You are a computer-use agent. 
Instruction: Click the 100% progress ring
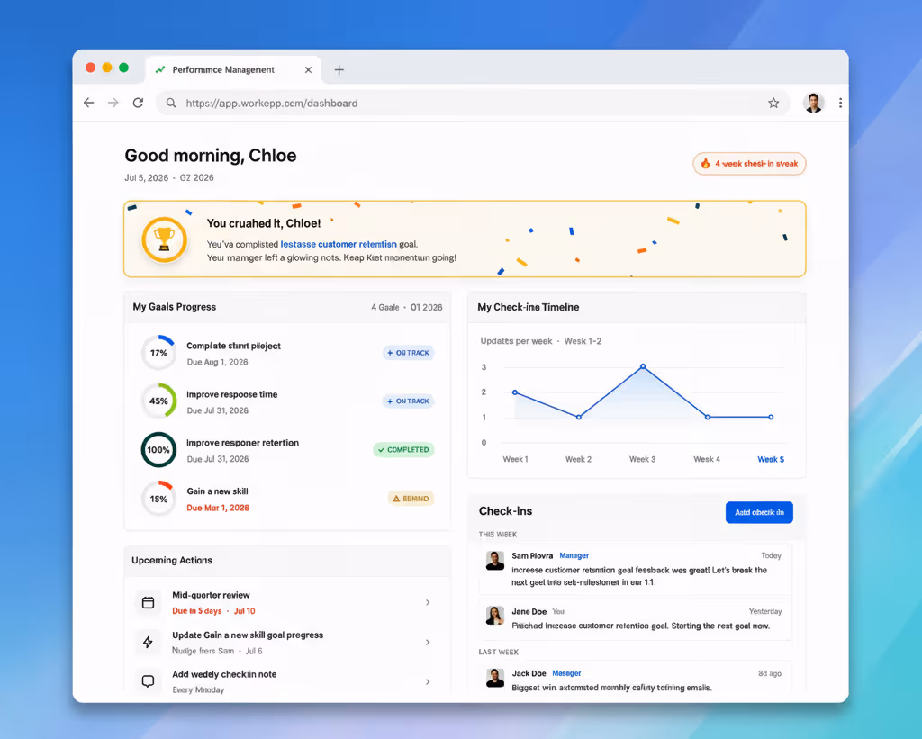(x=158, y=450)
